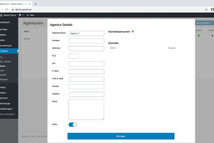The height and width of the screenshot is (143, 214).
Task: Select the Comedy label next to Artist 1
Action: [172, 48]
